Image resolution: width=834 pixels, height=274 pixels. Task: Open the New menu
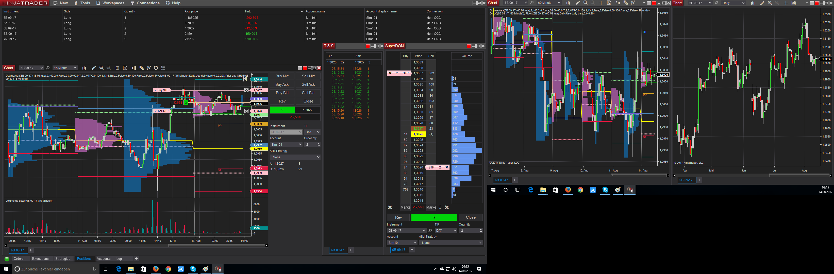tap(61, 3)
